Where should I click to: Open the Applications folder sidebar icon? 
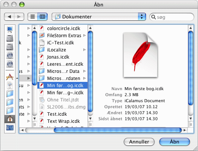[x=10, y=77]
